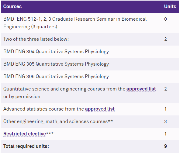This screenshot has width=180, height=154.
Task: Open the approved list link for quantitative science courses
Action: tap(141, 89)
